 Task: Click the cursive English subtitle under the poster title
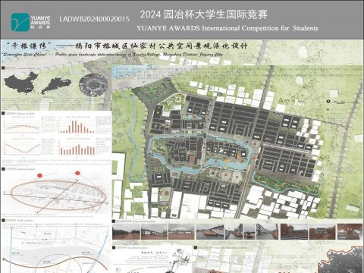(112, 55)
